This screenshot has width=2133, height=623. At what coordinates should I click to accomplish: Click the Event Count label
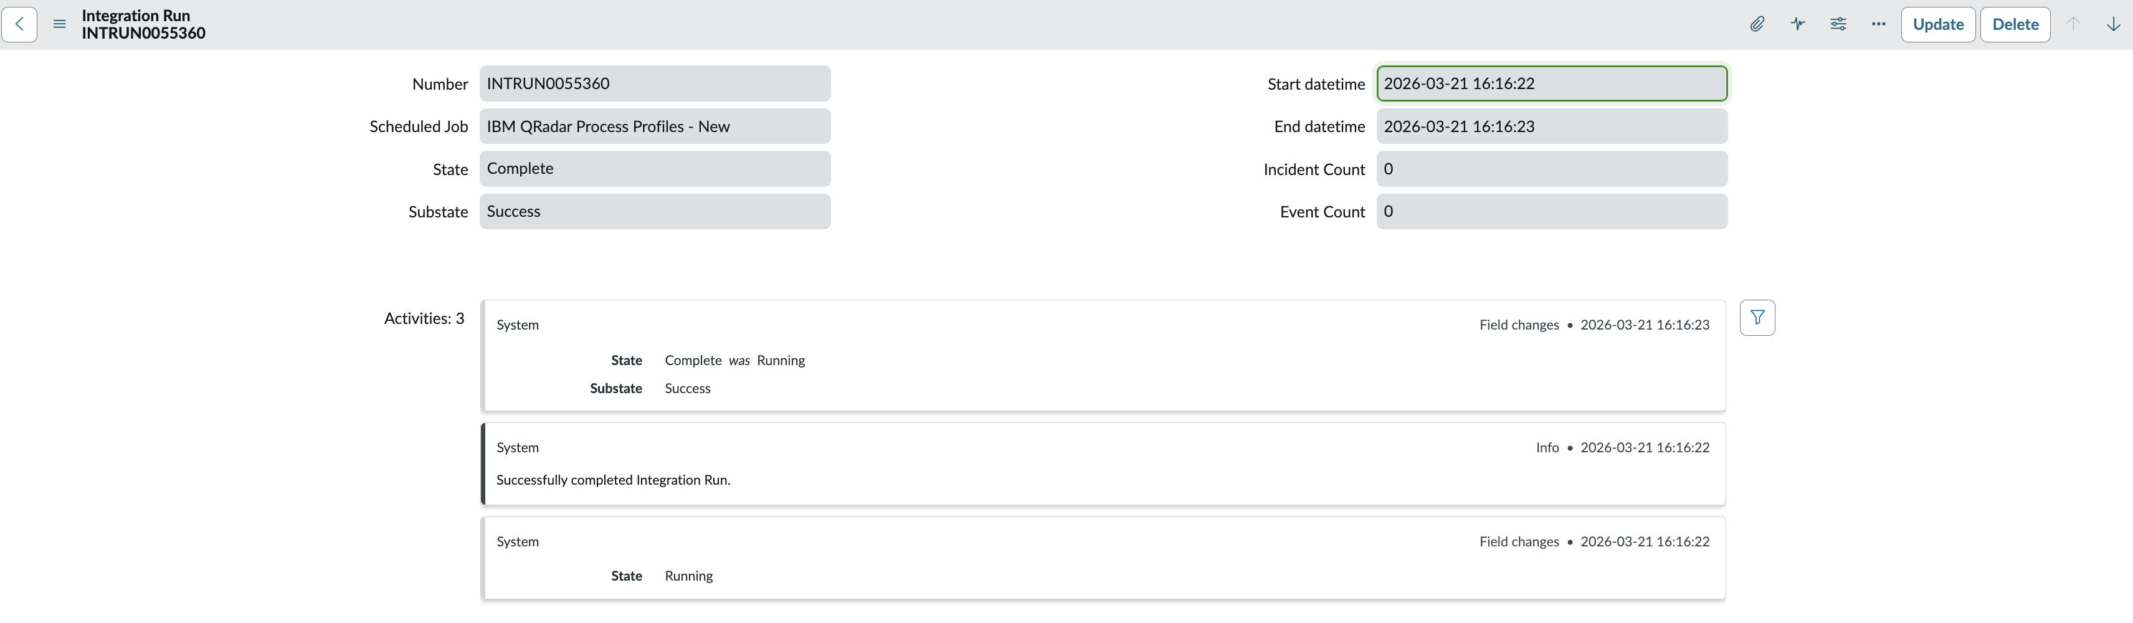(x=1323, y=211)
